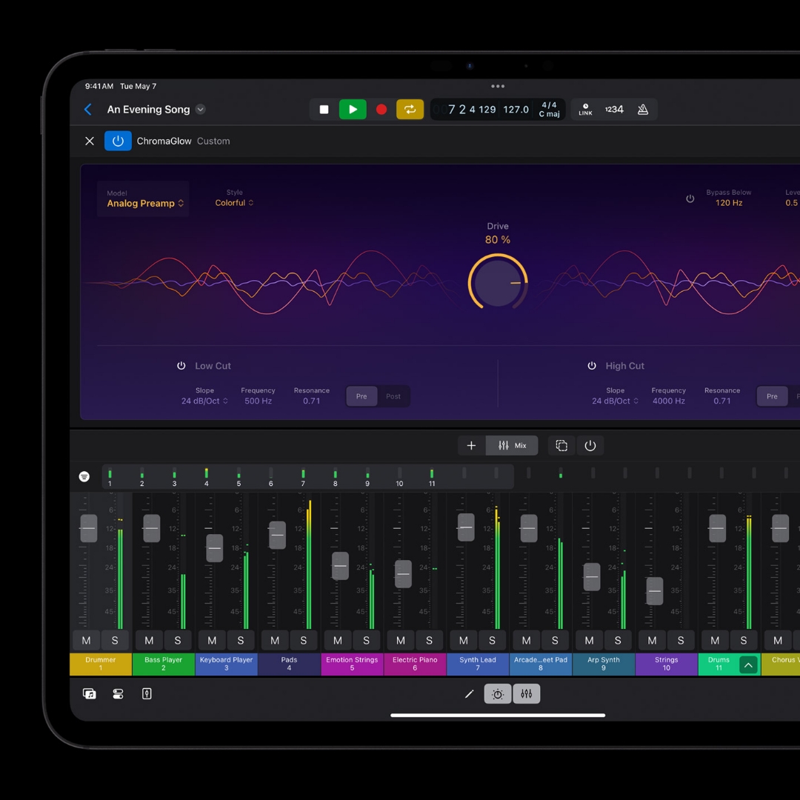Open the Analog Preamp model dropdown
The width and height of the screenshot is (800, 800).
[x=144, y=203]
